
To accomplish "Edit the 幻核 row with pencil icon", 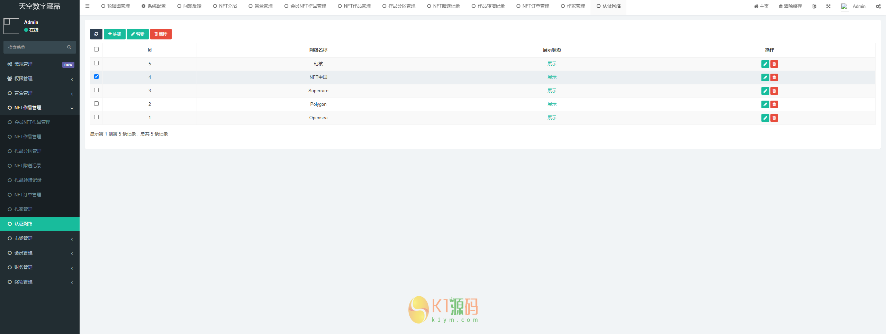I will (x=765, y=64).
